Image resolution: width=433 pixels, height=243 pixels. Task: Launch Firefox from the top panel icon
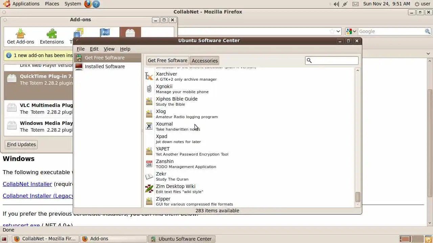pos(88,4)
